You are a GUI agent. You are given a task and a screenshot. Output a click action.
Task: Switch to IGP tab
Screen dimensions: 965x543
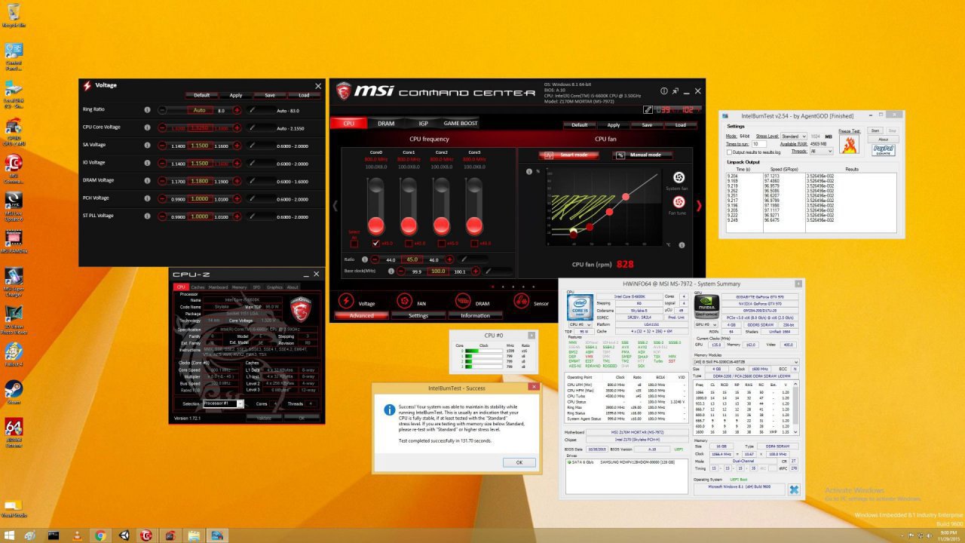tap(423, 123)
